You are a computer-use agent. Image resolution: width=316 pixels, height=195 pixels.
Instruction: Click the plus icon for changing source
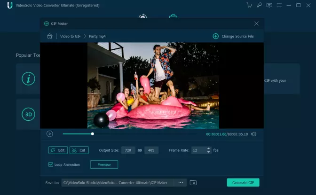(216, 36)
